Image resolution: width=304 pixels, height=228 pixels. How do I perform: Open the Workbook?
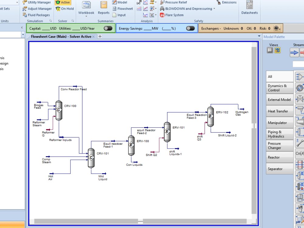click(x=86, y=9)
